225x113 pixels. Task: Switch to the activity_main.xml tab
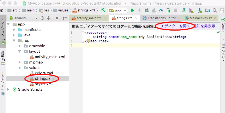pyautogui.click(x=89, y=18)
